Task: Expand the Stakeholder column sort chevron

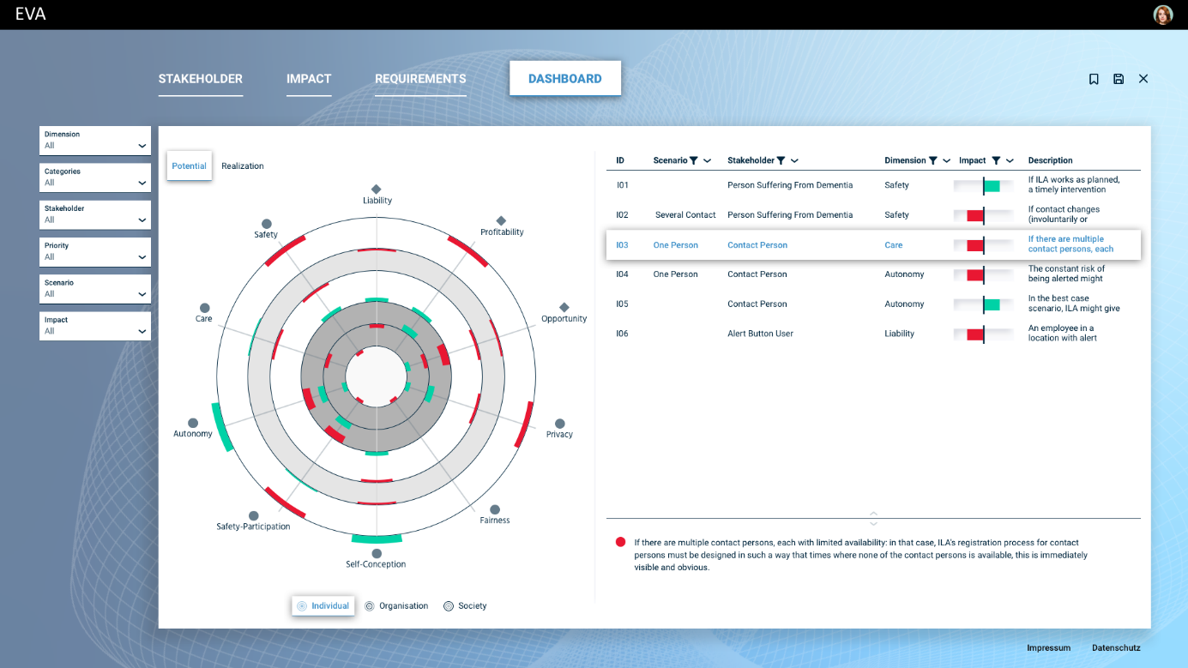Action: pyautogui.click(x=794, y=160)
